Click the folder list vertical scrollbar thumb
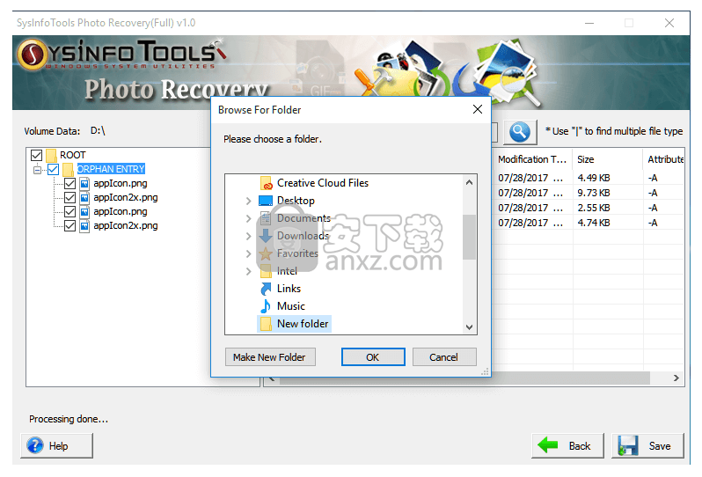The height and width of the screenshot is (477, 702). [x=469, y=237]
